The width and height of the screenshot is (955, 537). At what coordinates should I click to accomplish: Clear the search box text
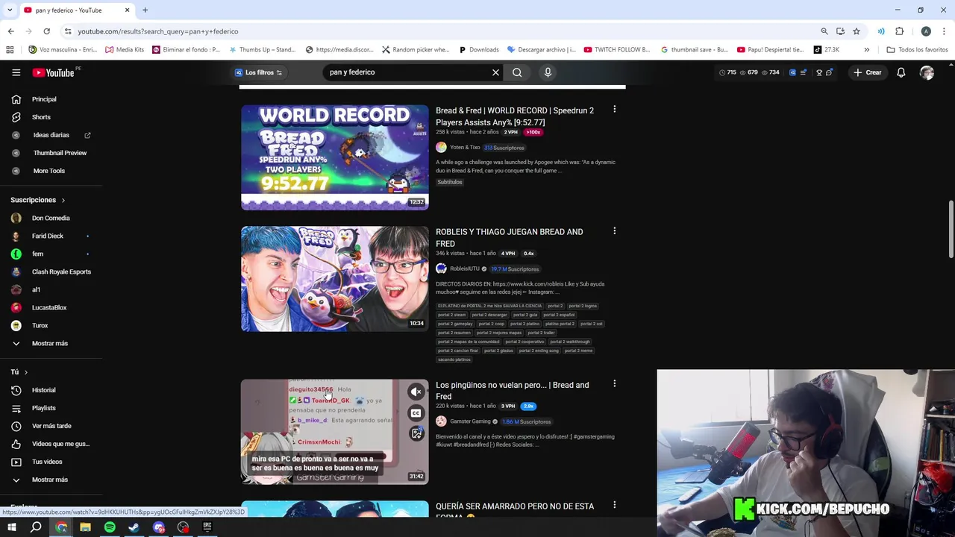point(495,72)
